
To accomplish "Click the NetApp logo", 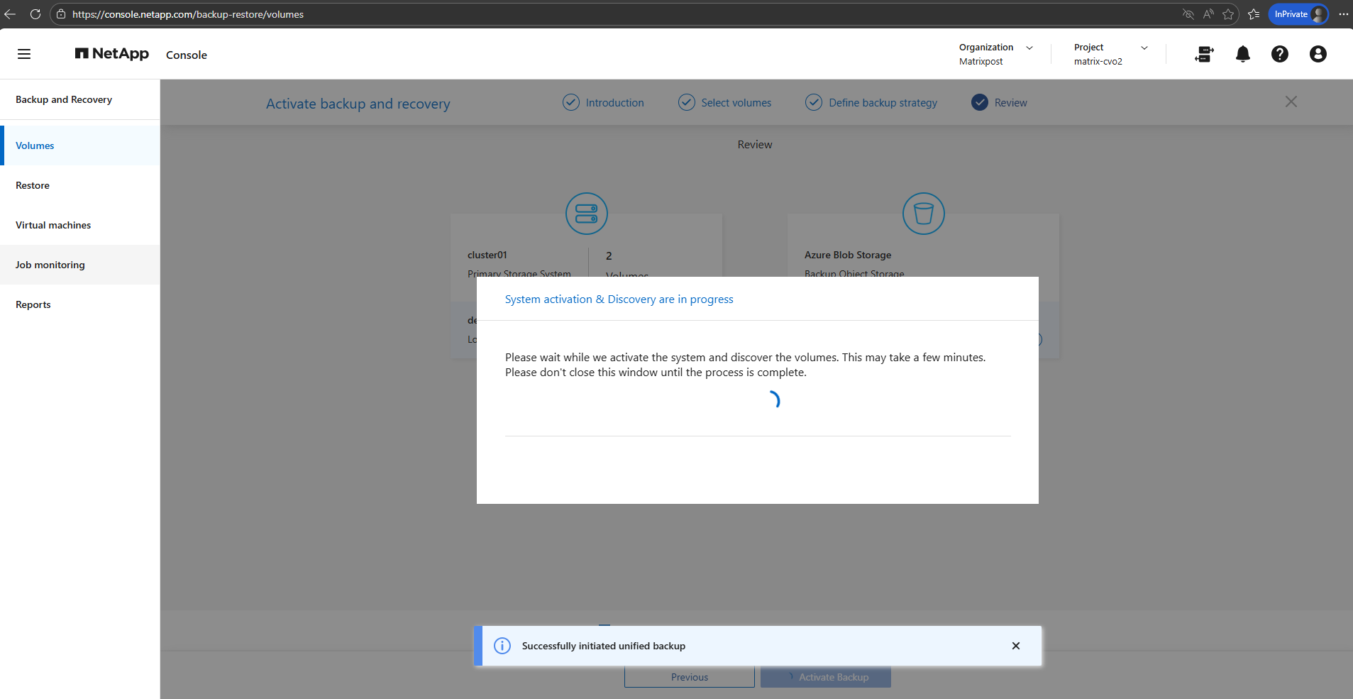I will 112,54.
